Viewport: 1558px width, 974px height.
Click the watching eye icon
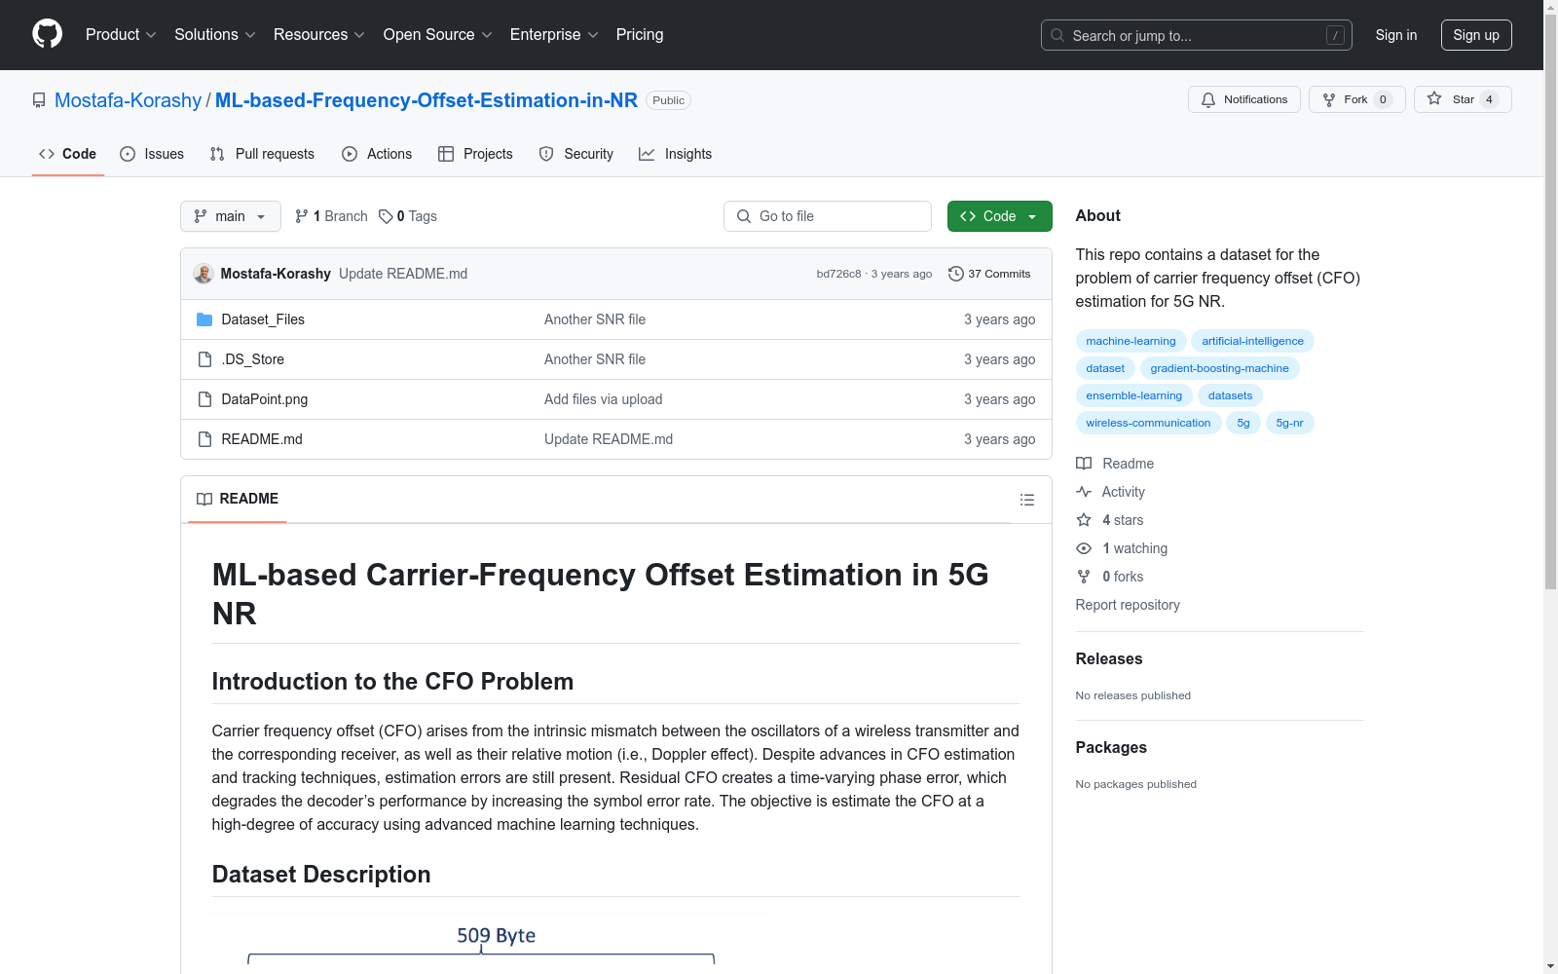coord(1084,548)
